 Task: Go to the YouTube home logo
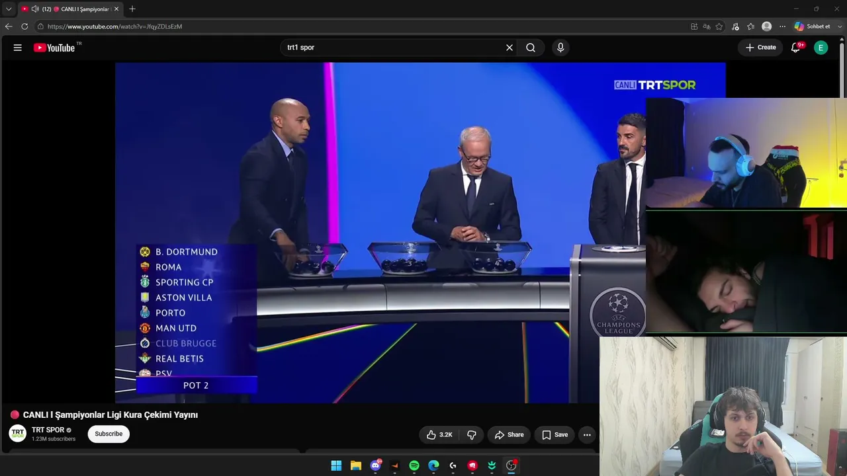(54, 48)
